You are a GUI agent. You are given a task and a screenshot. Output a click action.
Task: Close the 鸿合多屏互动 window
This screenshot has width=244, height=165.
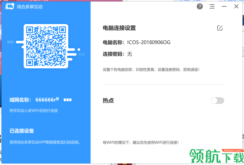(x=236, y=6)
